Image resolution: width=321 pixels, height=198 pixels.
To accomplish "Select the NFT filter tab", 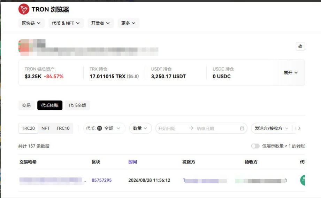I will (x=45, y=128).
